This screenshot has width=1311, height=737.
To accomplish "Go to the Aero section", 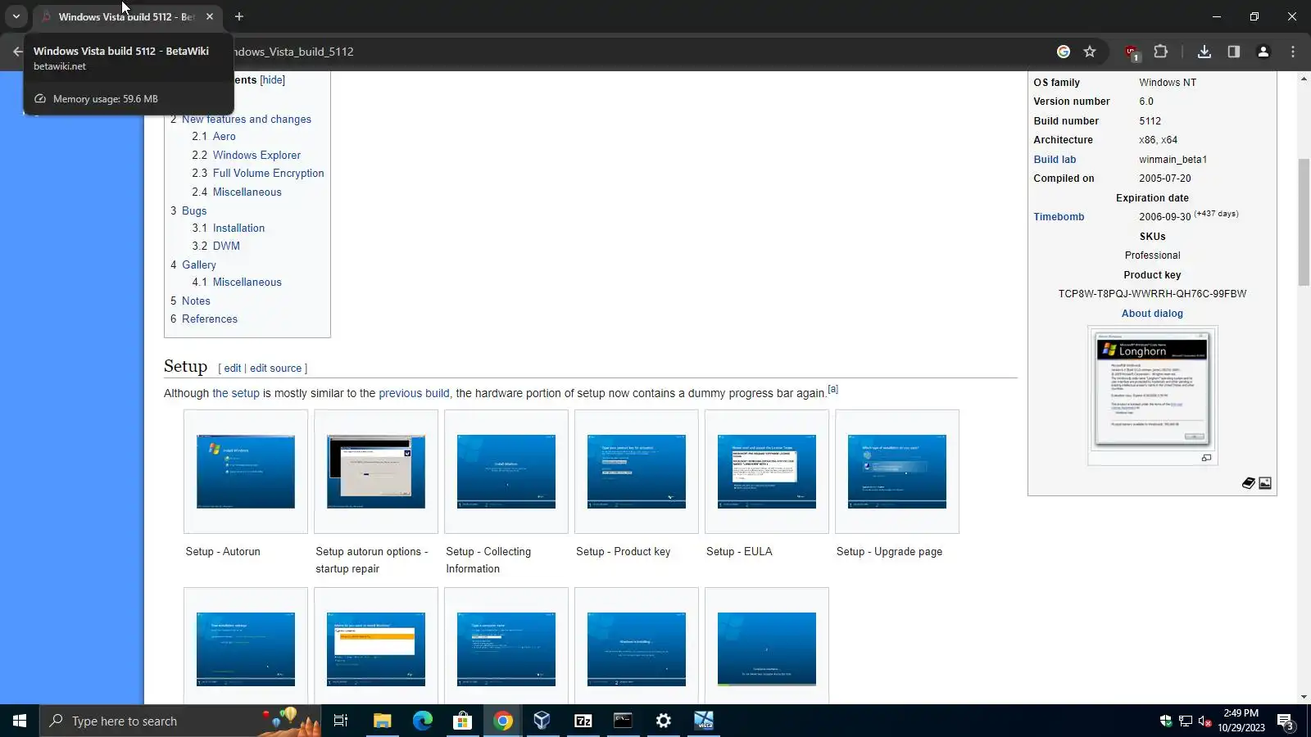I will (x=225, y=137).
